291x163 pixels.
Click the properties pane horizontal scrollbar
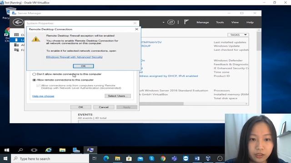(x=161, y=104)
